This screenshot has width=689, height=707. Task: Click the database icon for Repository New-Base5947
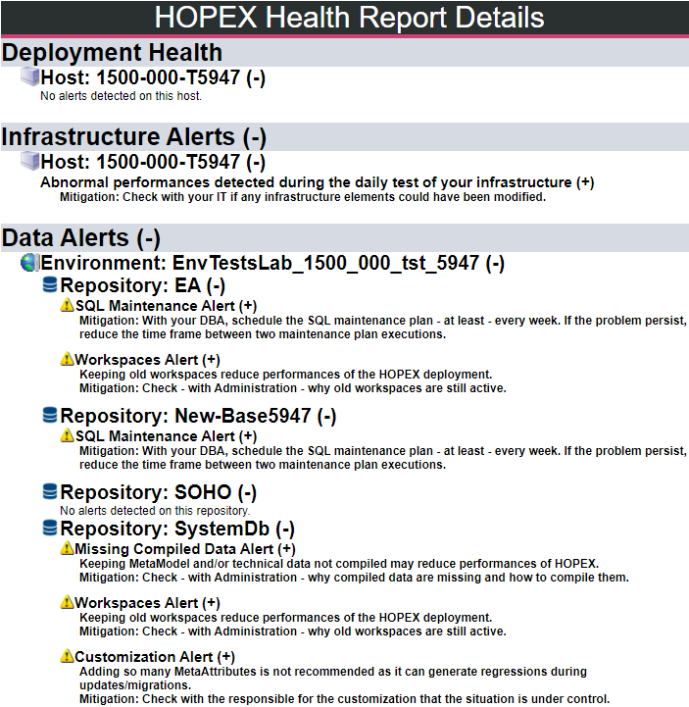(49, 415)
